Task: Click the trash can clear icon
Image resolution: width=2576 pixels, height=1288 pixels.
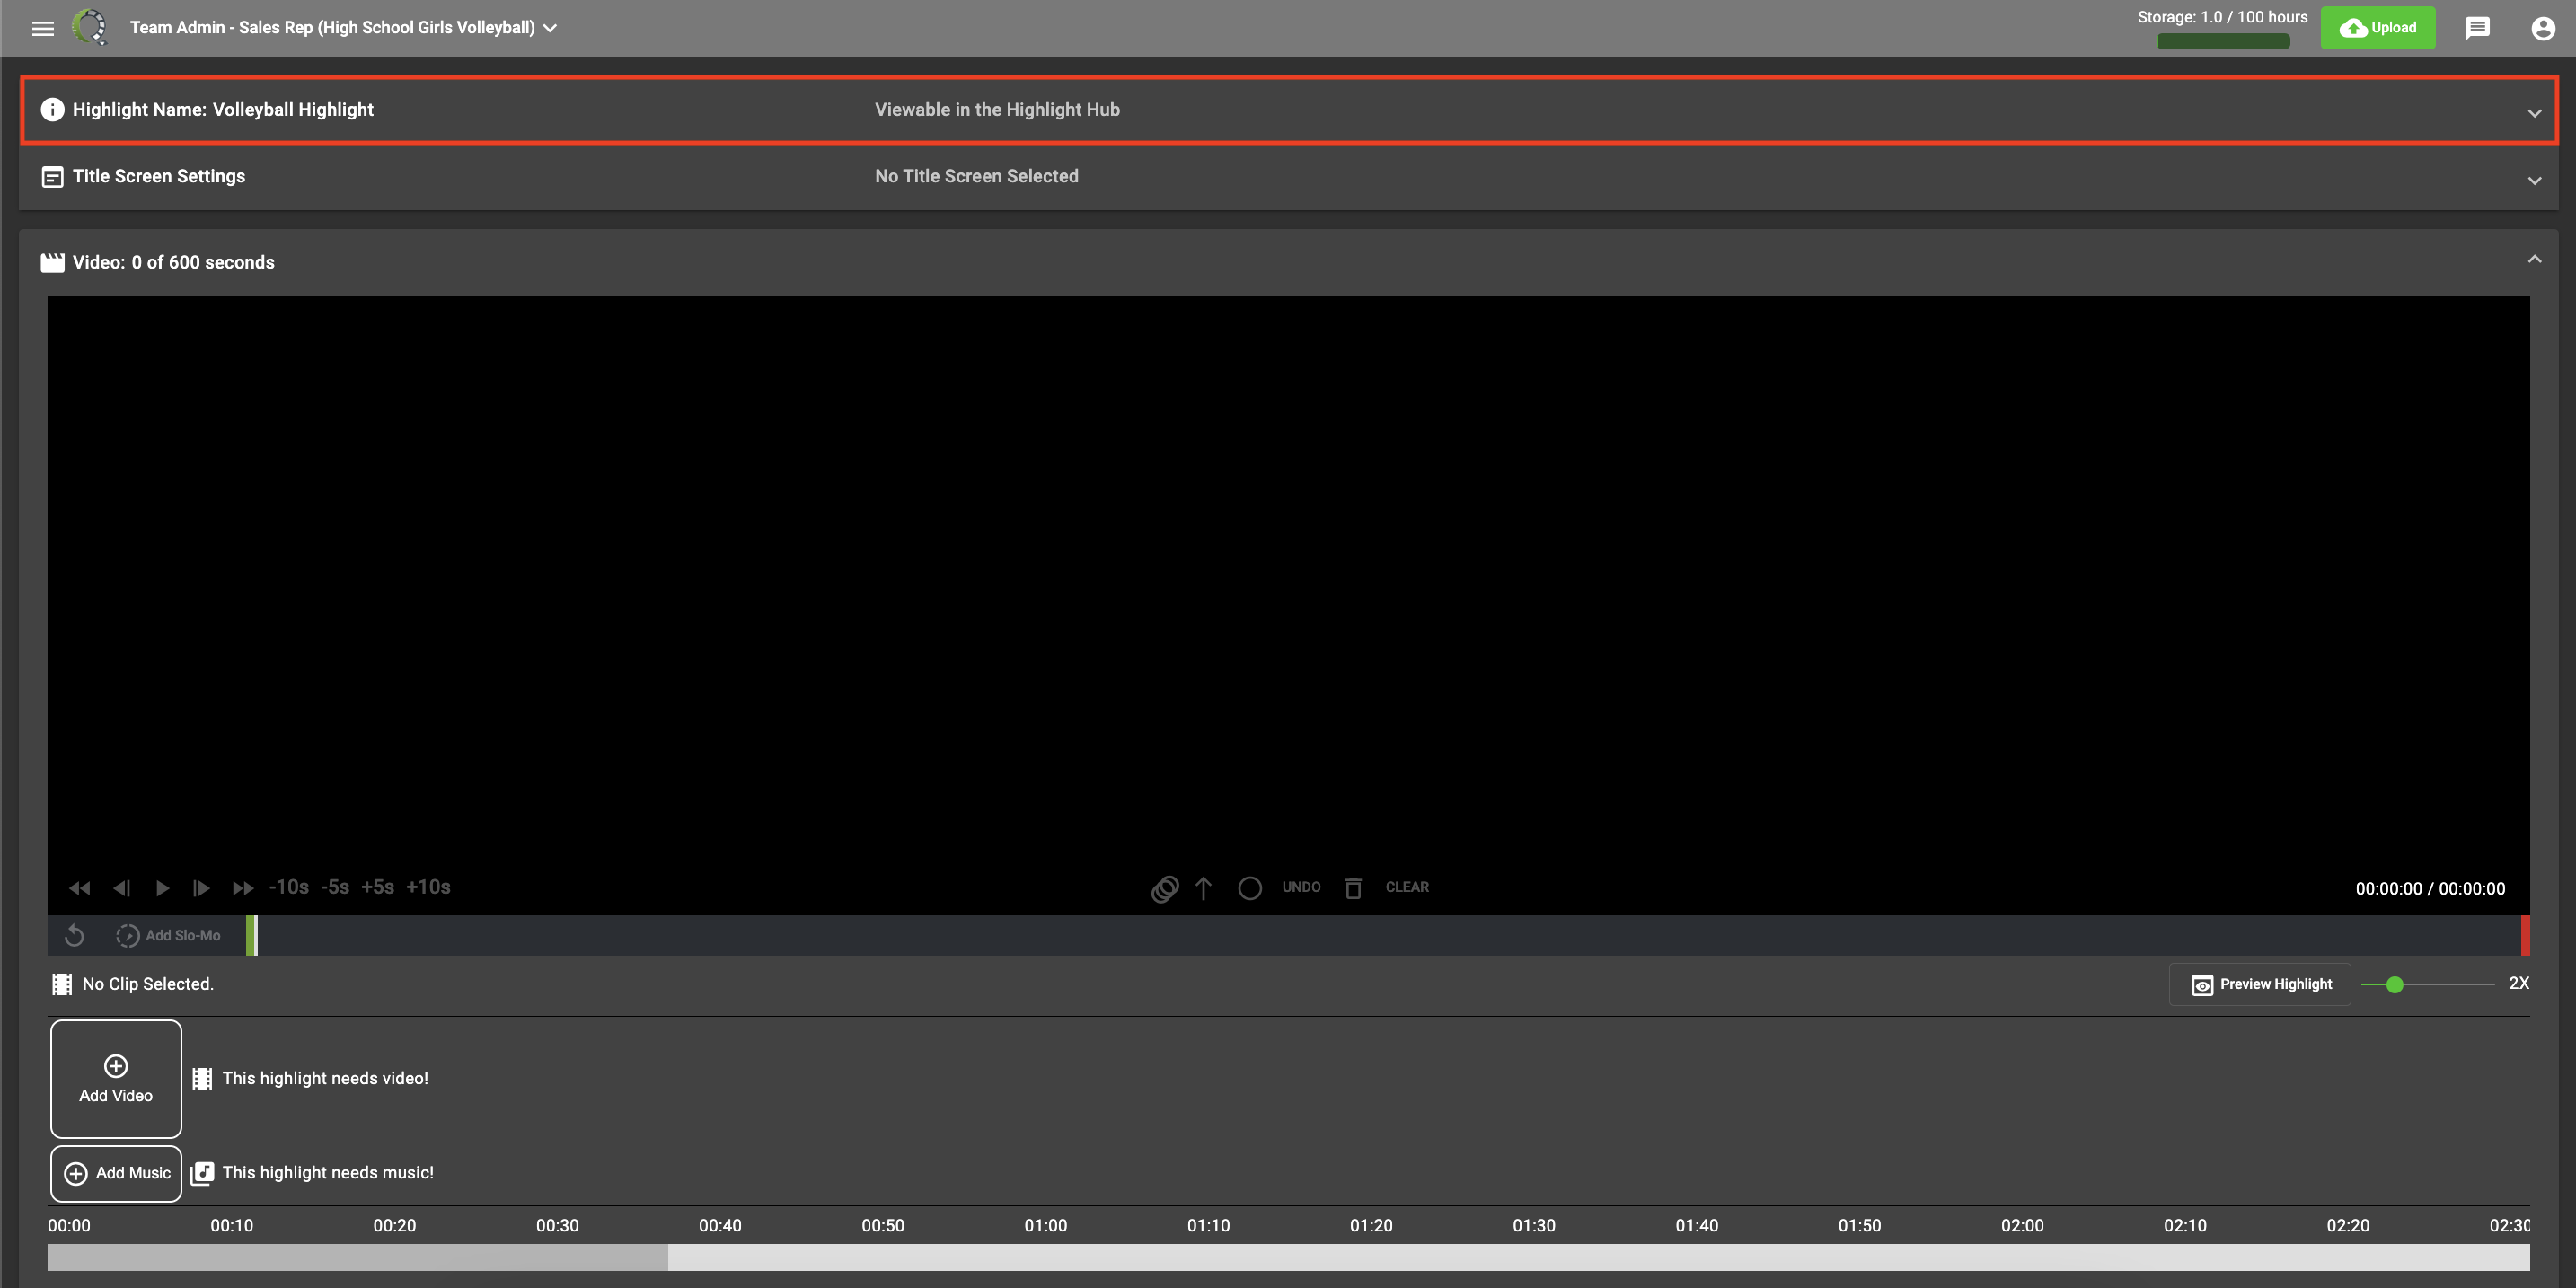Action: coord(1353,888)
